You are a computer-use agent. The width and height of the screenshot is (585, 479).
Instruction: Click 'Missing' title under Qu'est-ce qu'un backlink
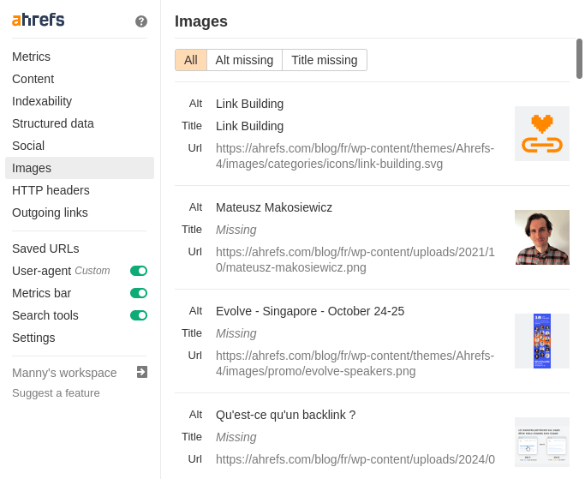pos(236,437)
